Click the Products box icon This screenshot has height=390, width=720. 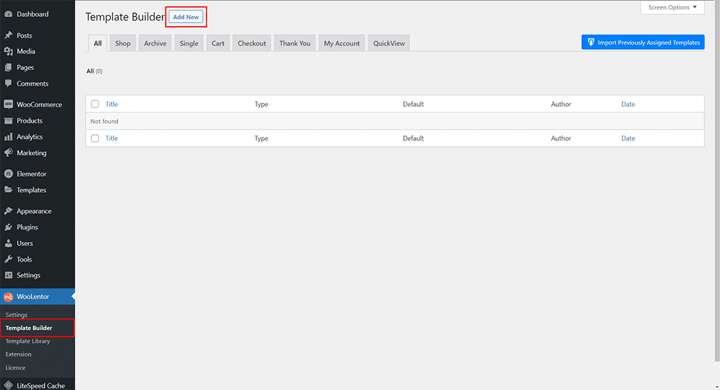8,121
